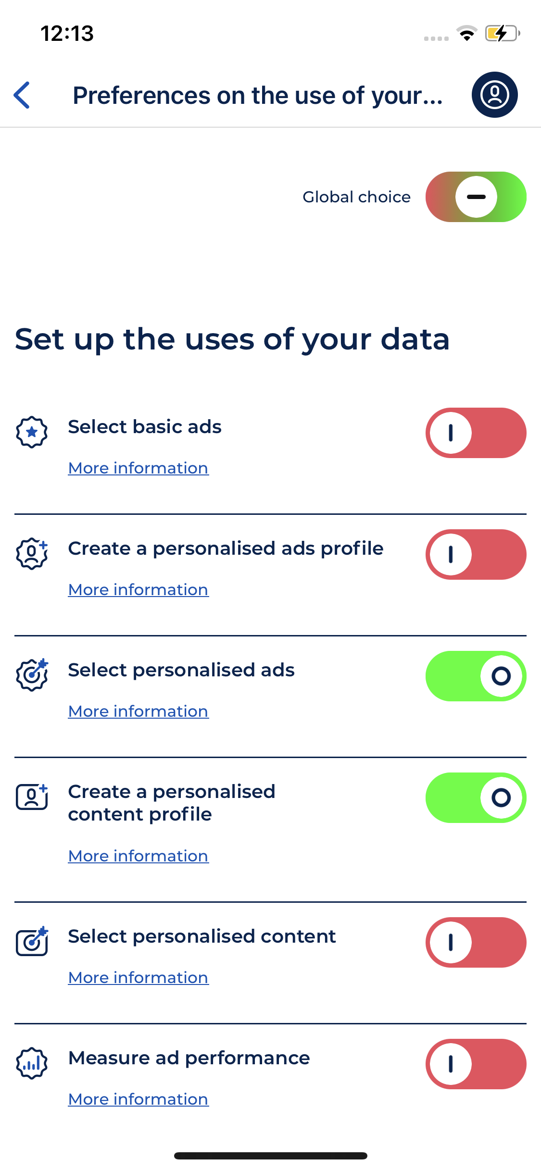Tap the star badge icon beside basic ads
This screenshot has width=541, height=1171.
(x=32, y=432)
